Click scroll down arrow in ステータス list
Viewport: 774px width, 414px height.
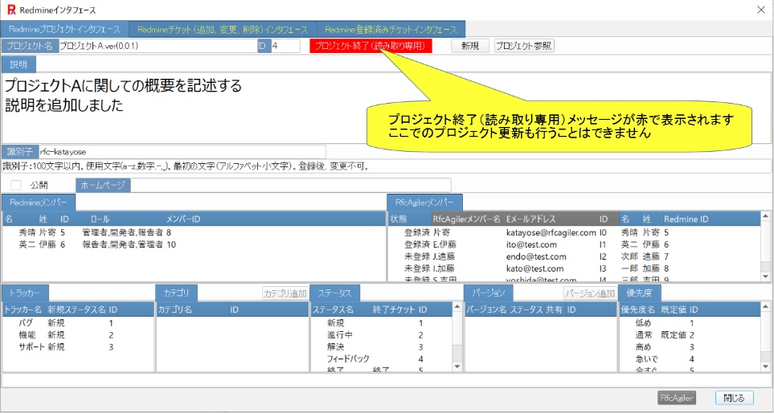click(457, 367)
